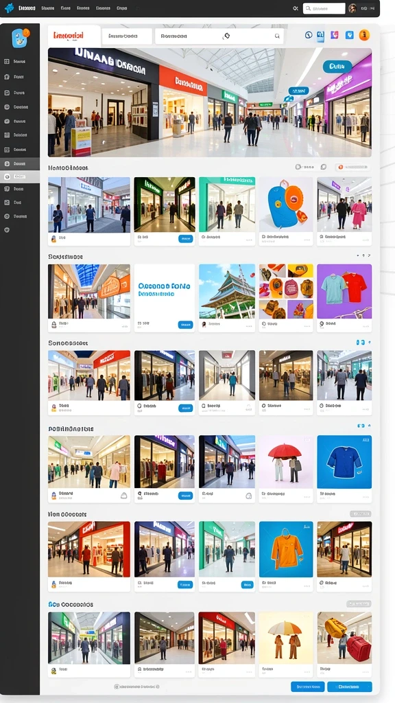The width and height of the screenshot is (395, 703).
Task: Click the footer link text at the page bottom
Action: 136,687
